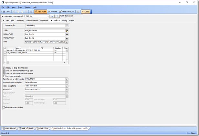Open the Rules menu
199x136 pixels.
(x=20, y=7)
